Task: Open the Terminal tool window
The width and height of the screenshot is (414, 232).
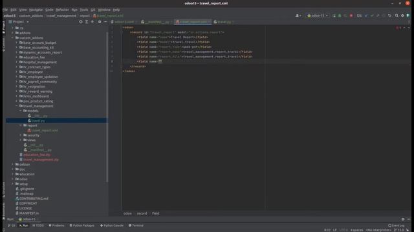Action: (x=136, y=226)
